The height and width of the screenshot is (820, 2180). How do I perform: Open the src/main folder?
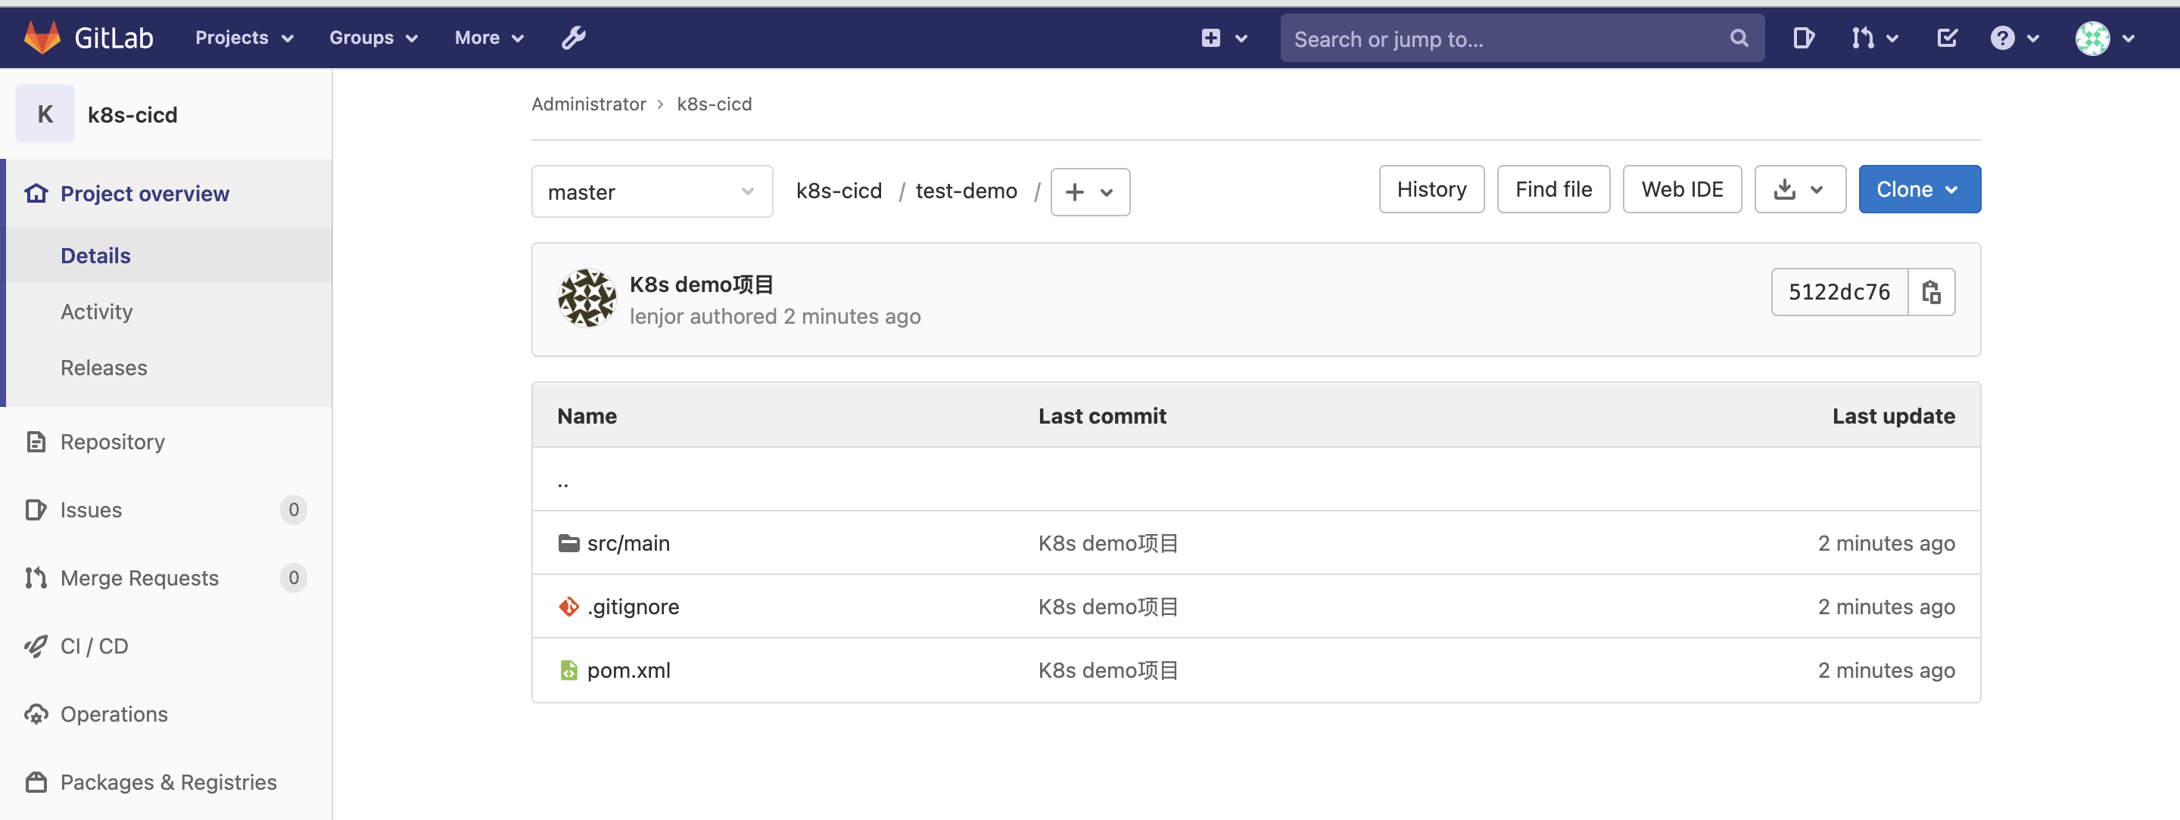click(628, 542)
